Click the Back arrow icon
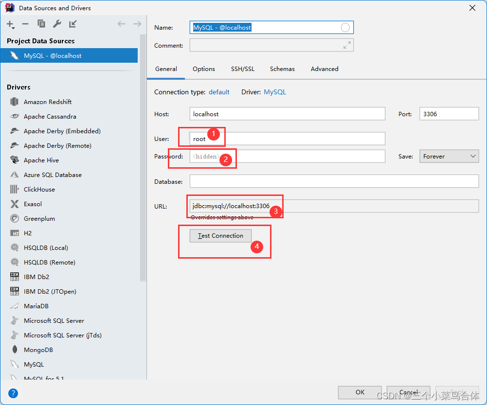 point(121,24)
